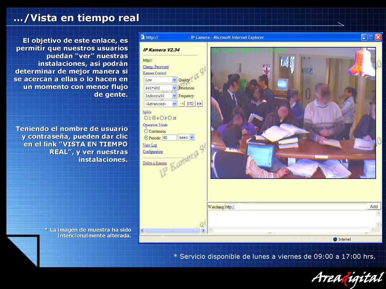Viewport: 386px width, 289px height.
Task: Click the left arrow of watch list horizontal scrollbar
Action: [x=210, y=230]
